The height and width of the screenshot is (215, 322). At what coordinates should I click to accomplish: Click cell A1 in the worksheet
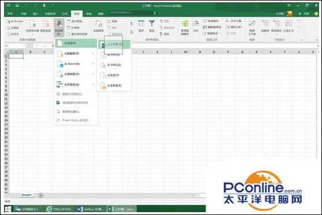(16, 56)
